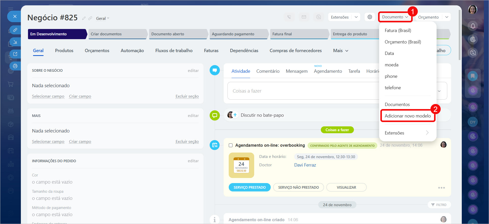Click the SERVIÇO PRESTADO button
This screenshot has width=489, height=224.
point(250,187)
